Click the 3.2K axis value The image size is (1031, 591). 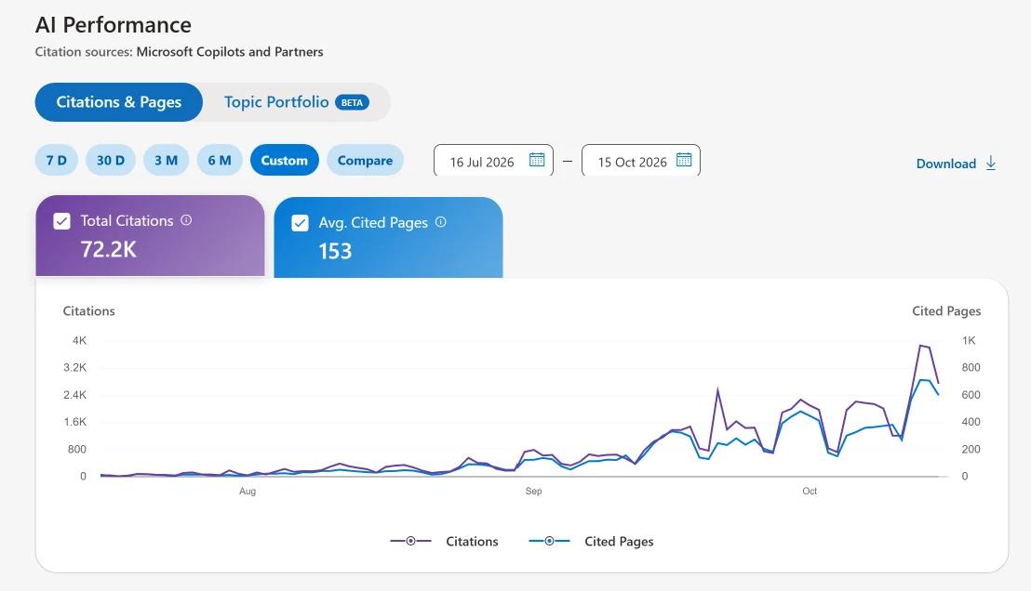(x=75, y=367)
